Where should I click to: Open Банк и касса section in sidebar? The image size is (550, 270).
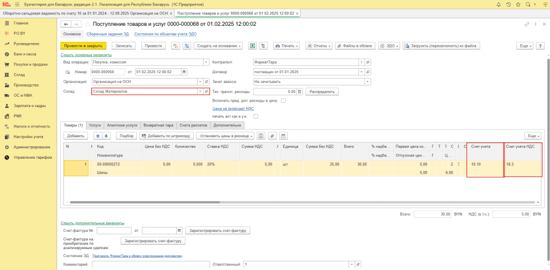tap(25, 54)
